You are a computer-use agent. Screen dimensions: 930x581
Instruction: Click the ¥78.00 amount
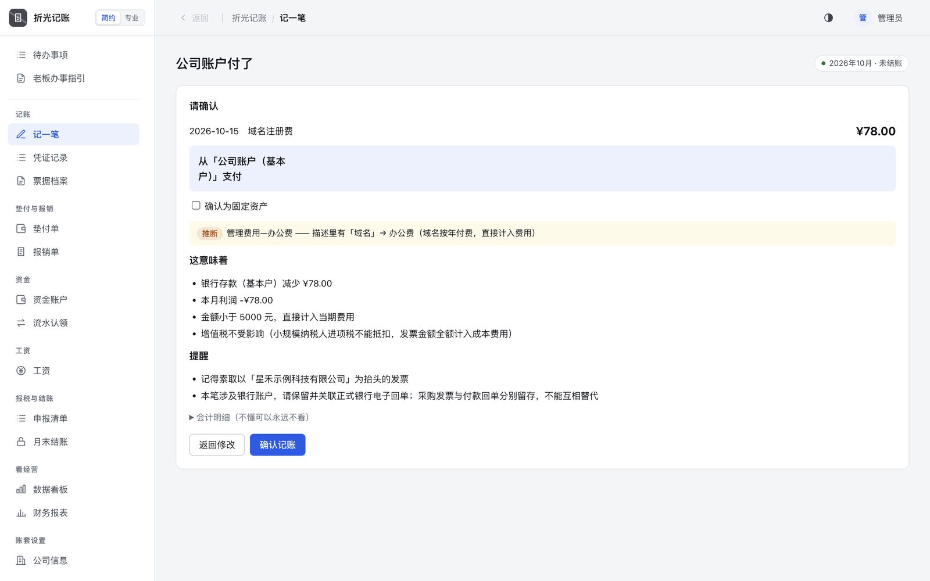875,131
